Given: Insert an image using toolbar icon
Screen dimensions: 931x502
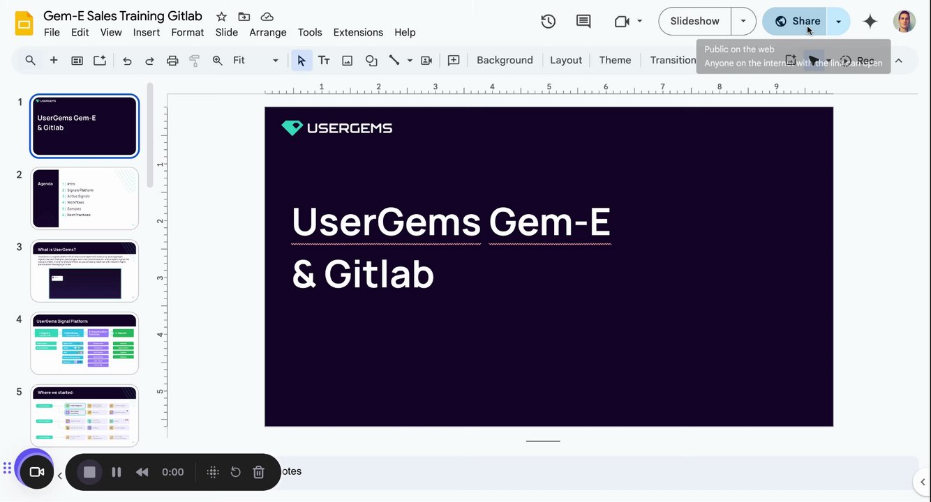Looking at the screenshot, I should tap(347, 61).
